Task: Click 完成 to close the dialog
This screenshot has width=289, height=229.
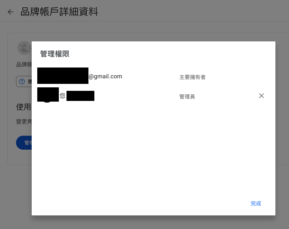Action: pos(256,204)
